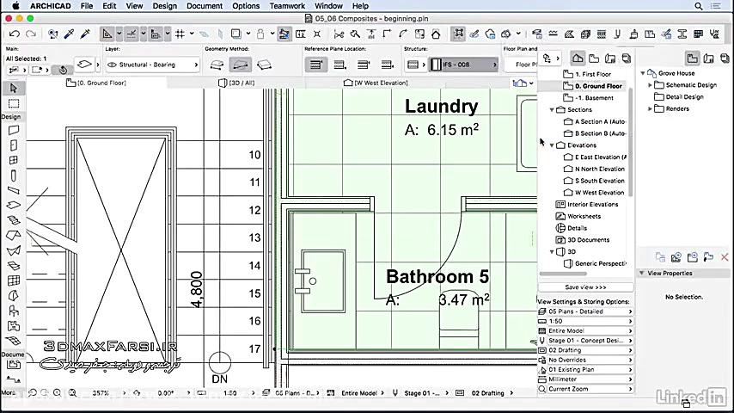
Task: Collapse the View Properties panel
Action: (642, 273)
